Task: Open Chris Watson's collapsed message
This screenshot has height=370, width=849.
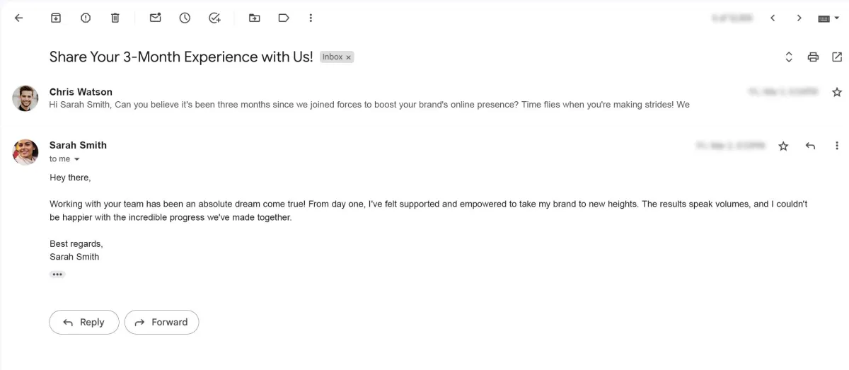Action: 369,98
